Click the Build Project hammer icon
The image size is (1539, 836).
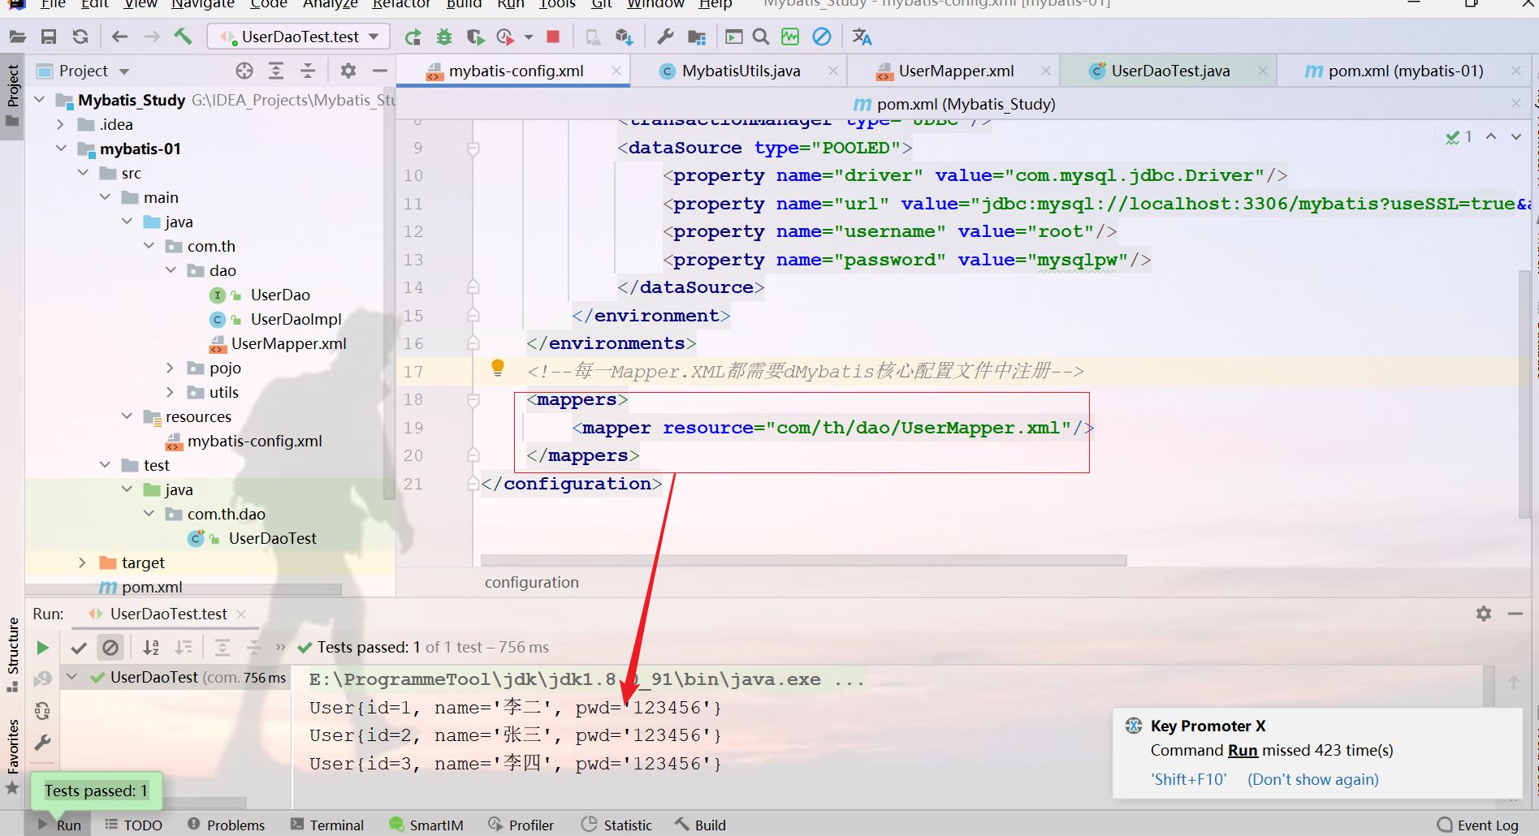pyautogui.click(x=183, y=37)
